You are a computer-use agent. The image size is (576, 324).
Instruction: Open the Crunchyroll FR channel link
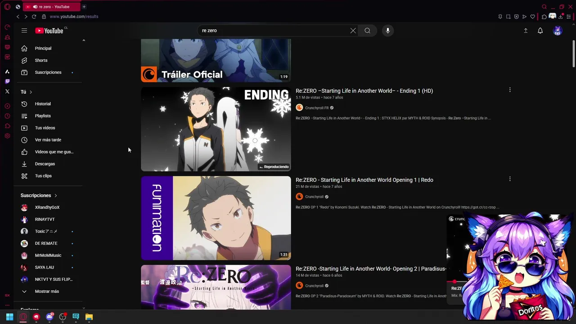coord(317,108)
